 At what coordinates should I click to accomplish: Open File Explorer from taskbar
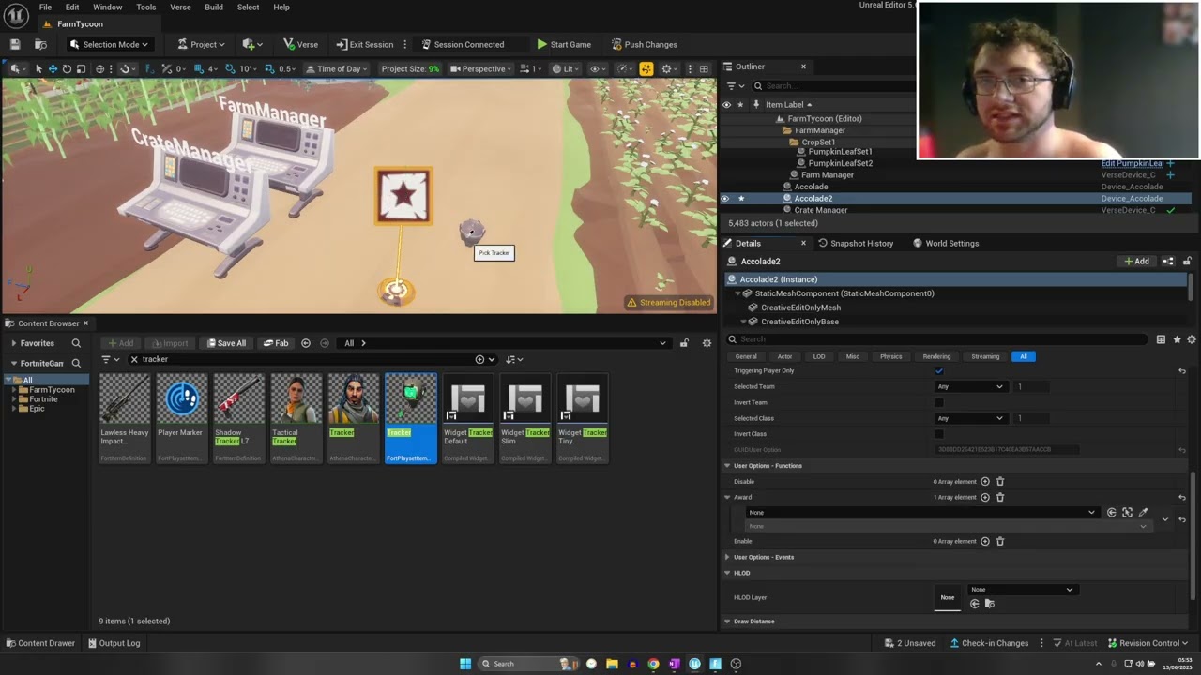(x=612, y=664)
